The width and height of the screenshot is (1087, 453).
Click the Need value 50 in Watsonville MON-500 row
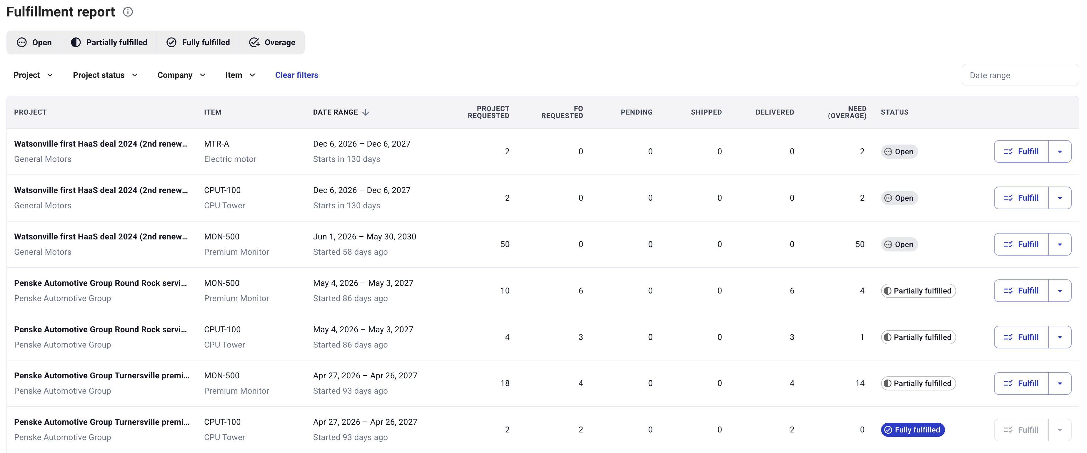[860, 244]
